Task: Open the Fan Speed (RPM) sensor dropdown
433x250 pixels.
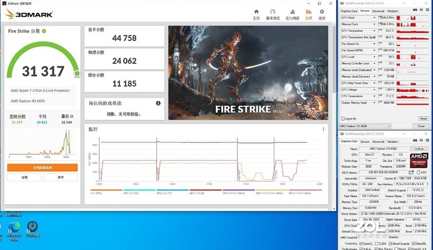Action: coord(374,50)
